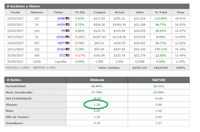
Task: Click the 257 shares number cell
Action: pyautogui.click(x=37, y=43)
